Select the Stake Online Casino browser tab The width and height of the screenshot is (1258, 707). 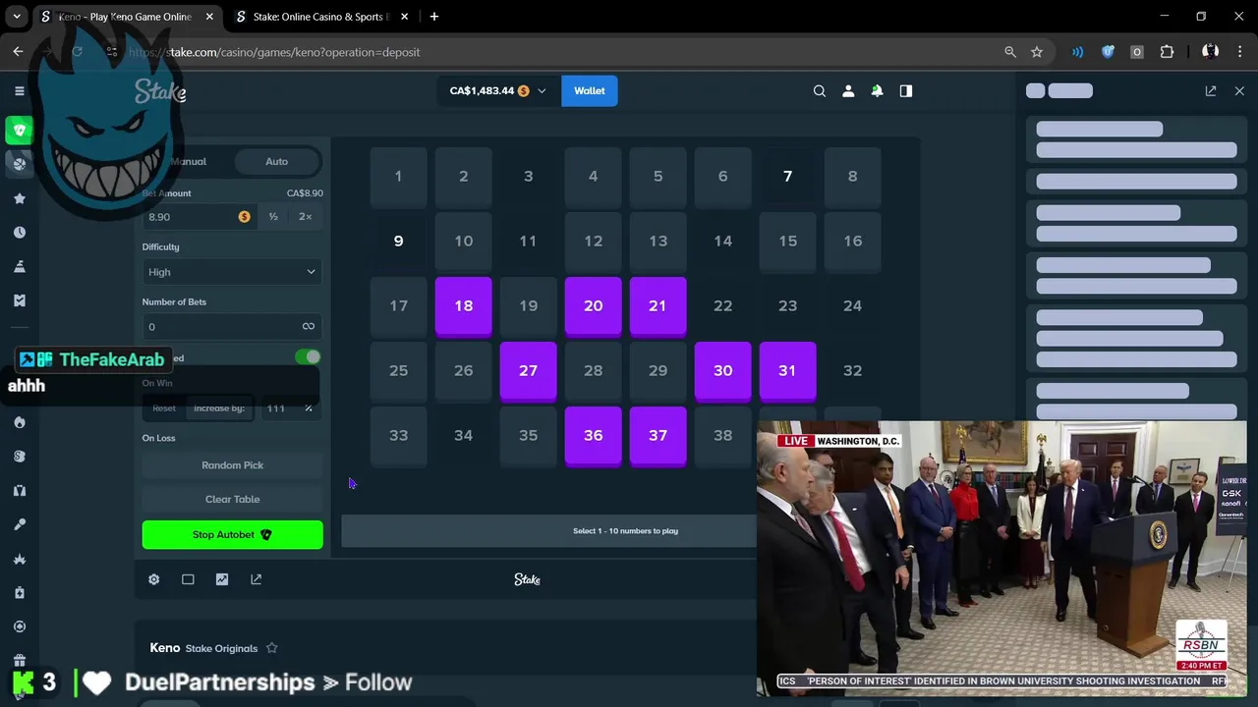point(322,17)
